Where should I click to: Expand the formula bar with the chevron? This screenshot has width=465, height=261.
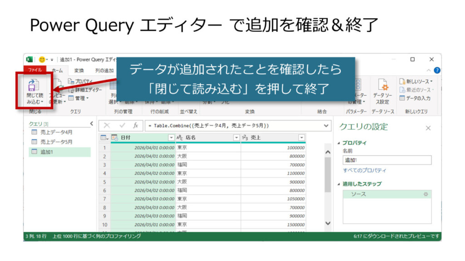point(326,126)
